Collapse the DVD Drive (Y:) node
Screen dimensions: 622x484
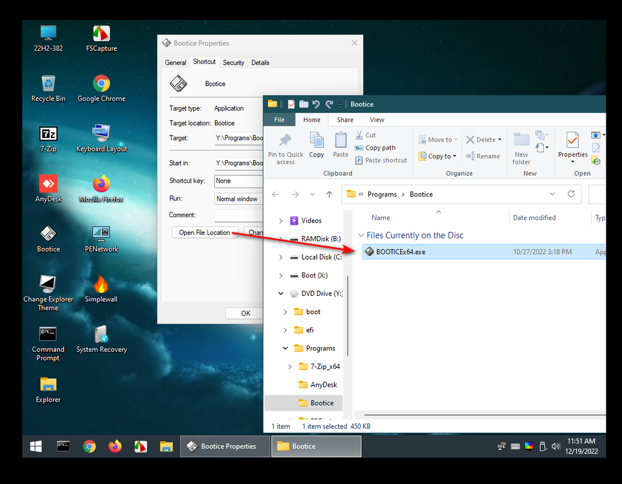click(x=281, y=293)
